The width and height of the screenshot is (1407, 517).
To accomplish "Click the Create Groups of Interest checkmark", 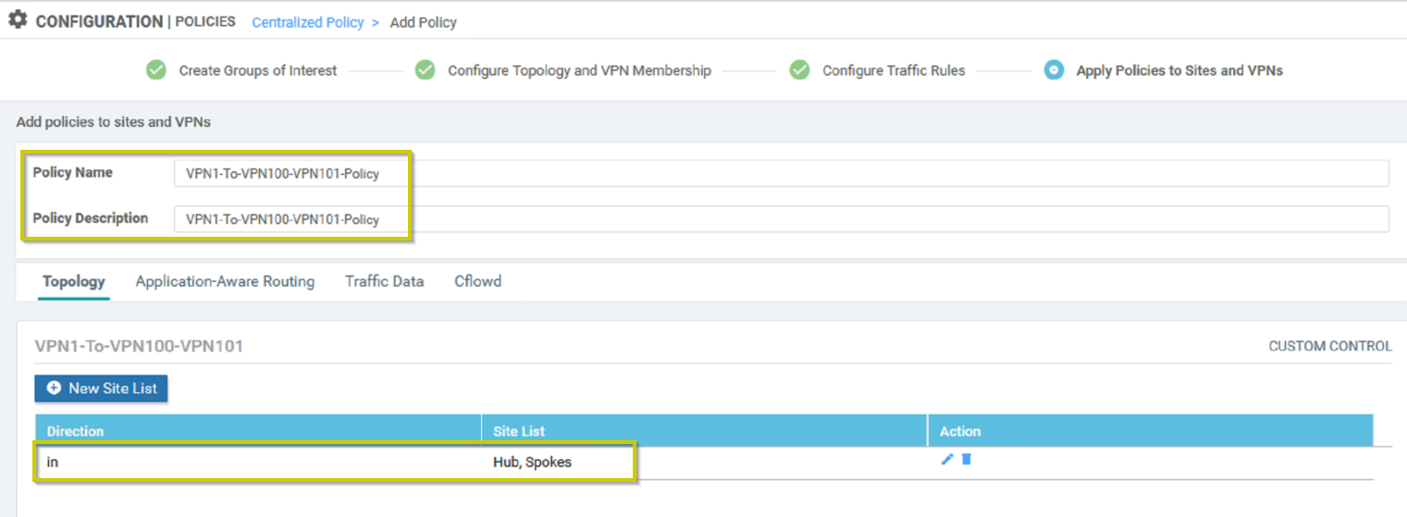I will (156, 70).
